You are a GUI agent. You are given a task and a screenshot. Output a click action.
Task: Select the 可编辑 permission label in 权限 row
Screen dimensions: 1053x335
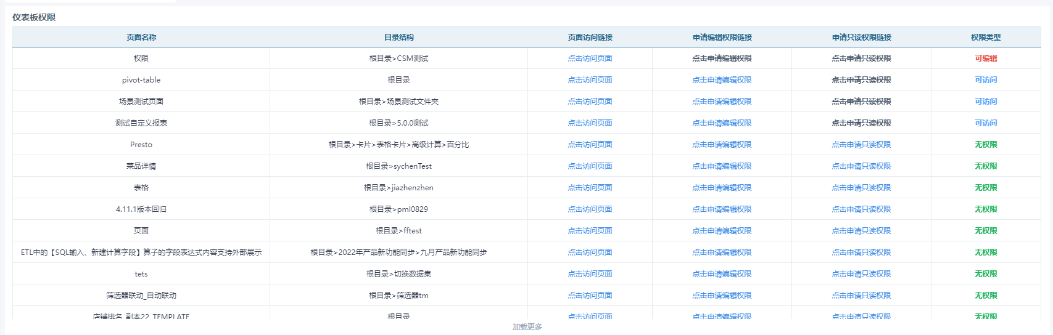point(986,59)
